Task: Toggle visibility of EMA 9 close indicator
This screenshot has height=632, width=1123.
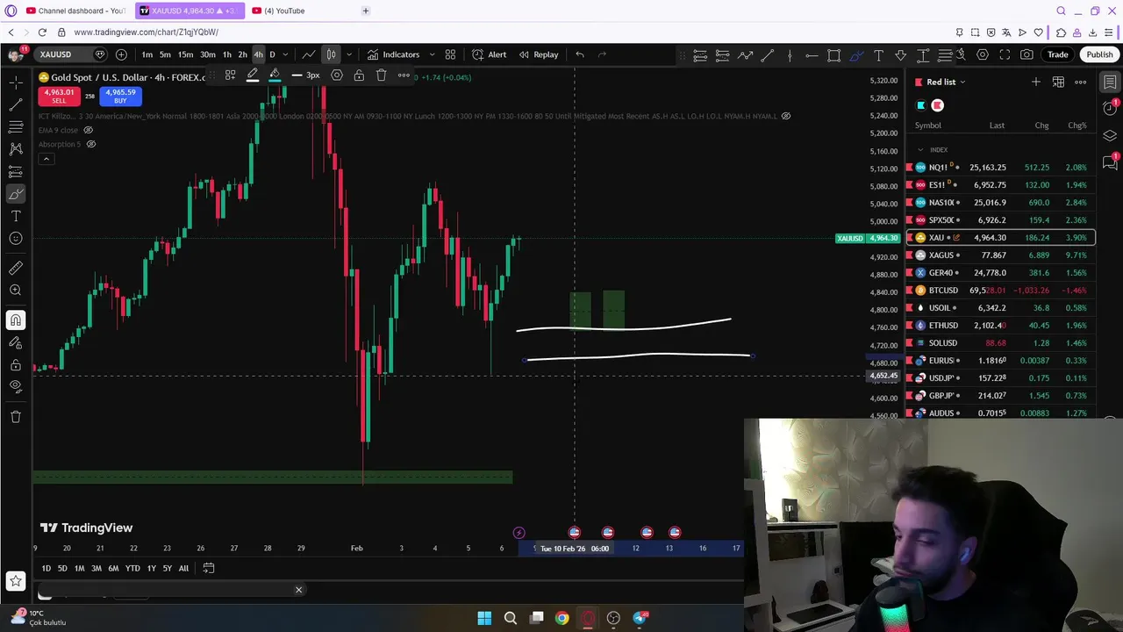Action: (88, 130)
